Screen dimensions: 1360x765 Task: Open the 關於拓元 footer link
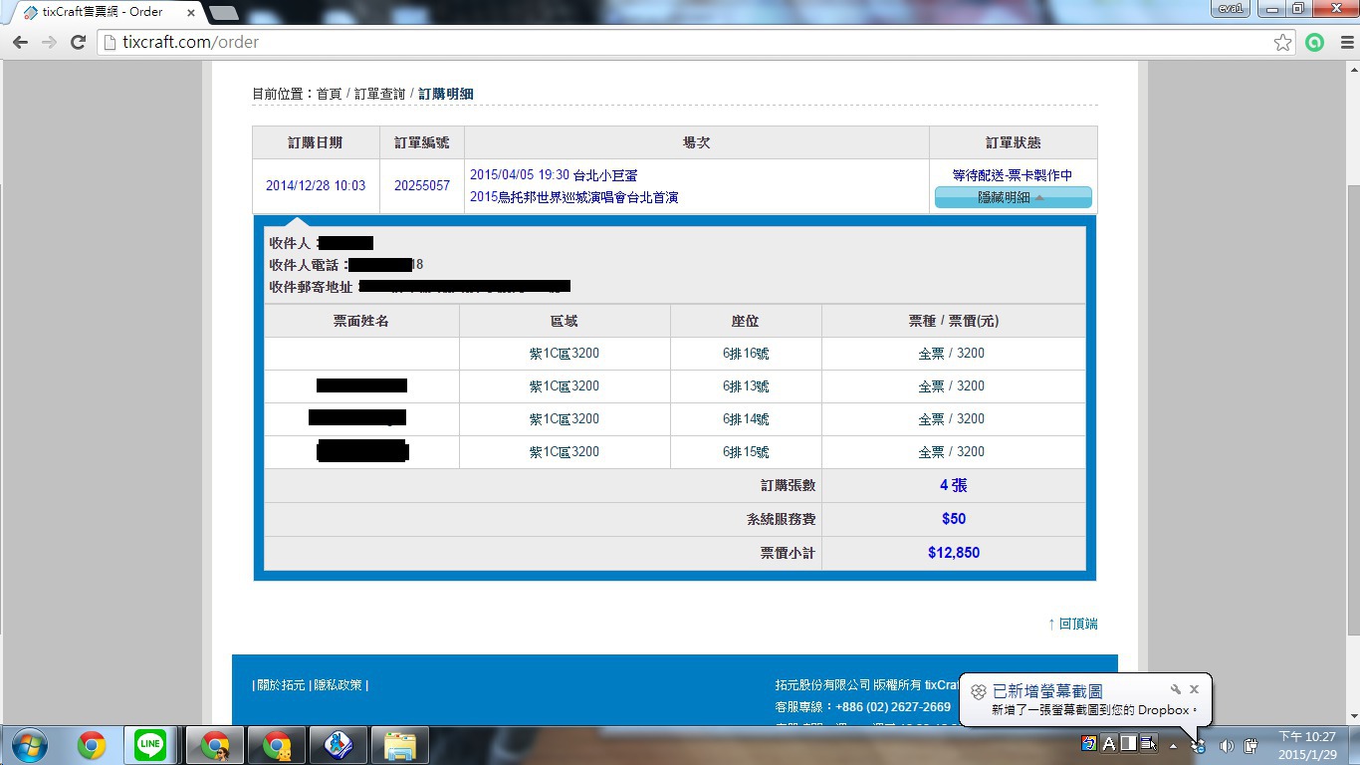(x=282, y=685)
